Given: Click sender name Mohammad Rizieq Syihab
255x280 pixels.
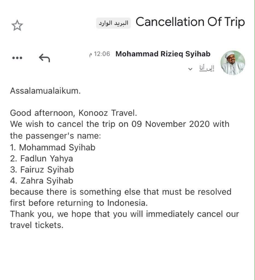Looking at the screenshot, I should coord(163,54).
